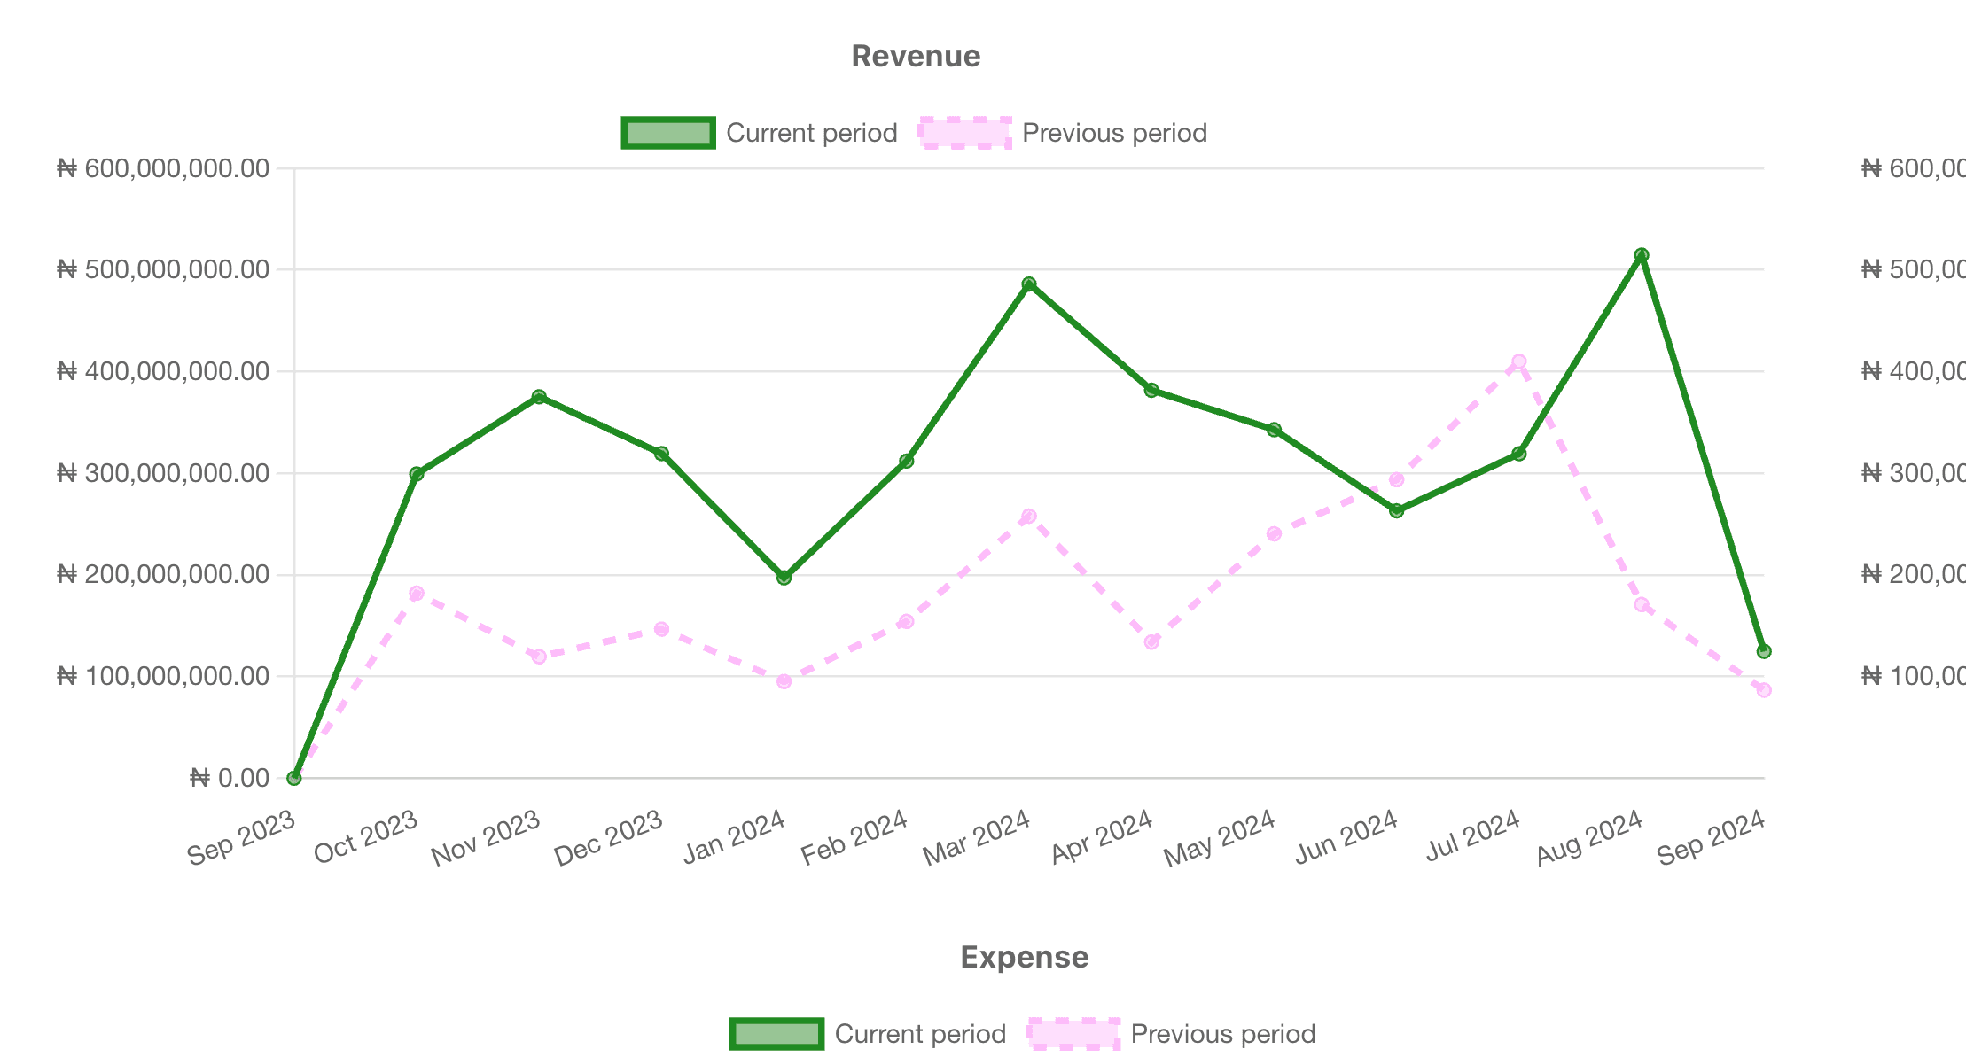Toggle Expense chart Current period legend

pyautogui.click(x=868, y=1034)
